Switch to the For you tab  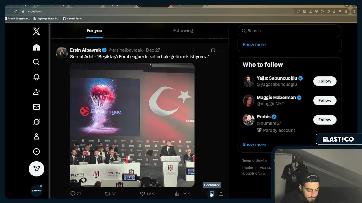coord(94,31)
